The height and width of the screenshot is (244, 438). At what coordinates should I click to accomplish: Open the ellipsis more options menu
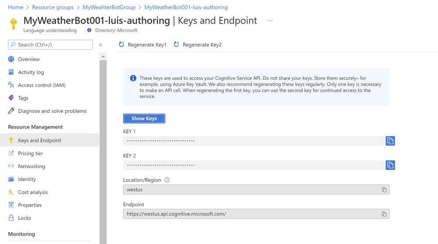coord(270,21)
